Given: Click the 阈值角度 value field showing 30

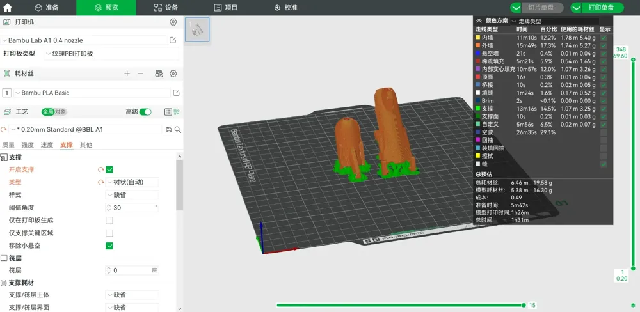Looking at the screenshot, I should [132, 208].
